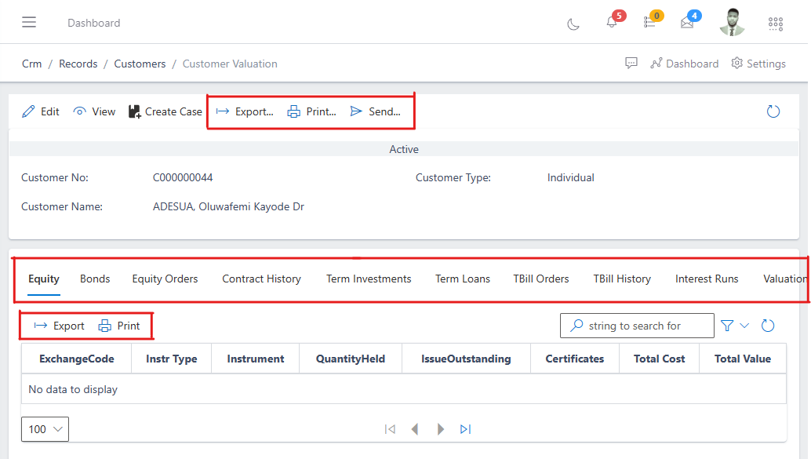Screen dimensions: 811x459
Task: Switch to the Term Investments tab
Action: click(x=369, y=279)
